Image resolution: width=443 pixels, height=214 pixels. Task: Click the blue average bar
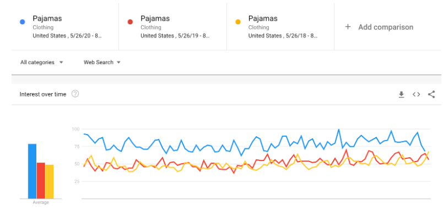point(32,172)
